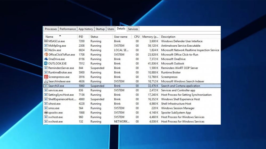The width and height of the screenshot is (266, 149).
Task: Click the MSASCui.exe process icon
Action: (46, 41)
